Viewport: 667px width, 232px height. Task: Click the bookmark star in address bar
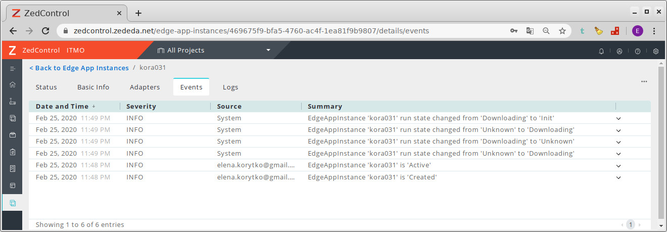tap(562, 31)
